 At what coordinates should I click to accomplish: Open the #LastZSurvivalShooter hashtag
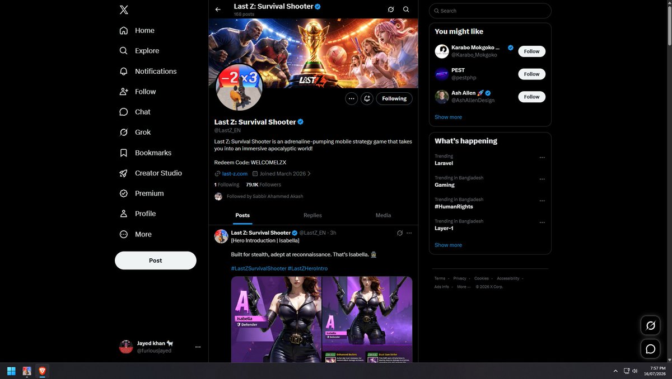258,268
